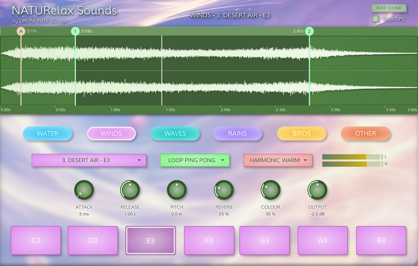Click the window resize grip corner
Image resolution: width=418 pixels, height=266 pixels.
tap(415, 263)
